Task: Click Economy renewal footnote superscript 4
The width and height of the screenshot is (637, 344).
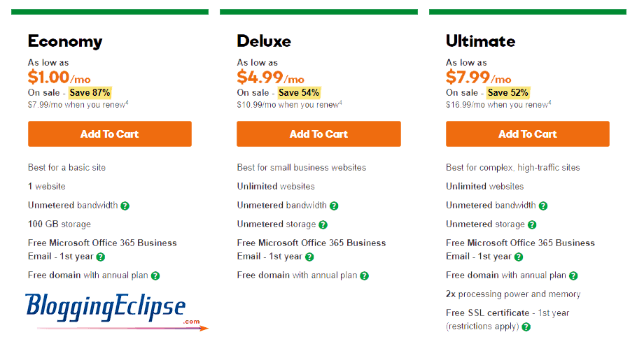Action: click(127, 102)
